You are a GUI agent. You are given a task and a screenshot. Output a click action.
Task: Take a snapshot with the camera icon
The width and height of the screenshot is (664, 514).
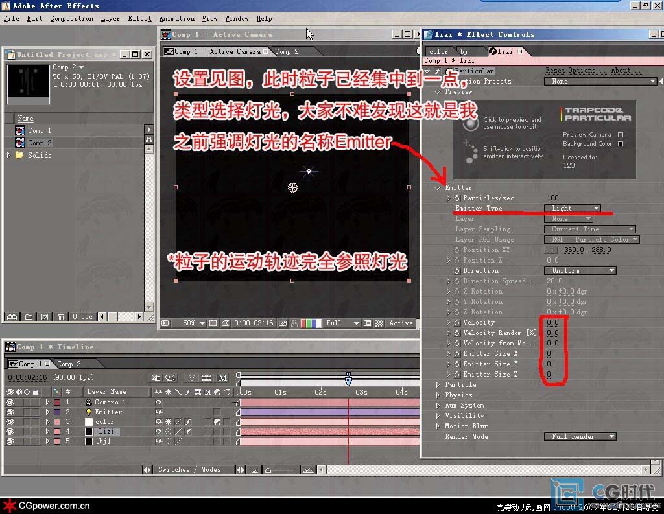tap(283, 323)
